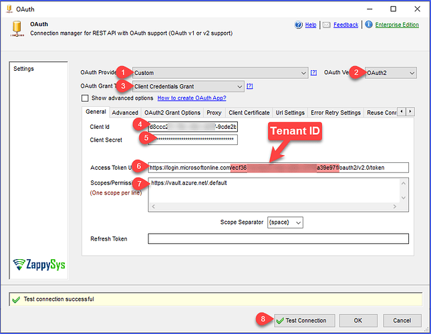This screenshot has height=334, width=431.
Task: Switch to the General tab
Action: 96,112
